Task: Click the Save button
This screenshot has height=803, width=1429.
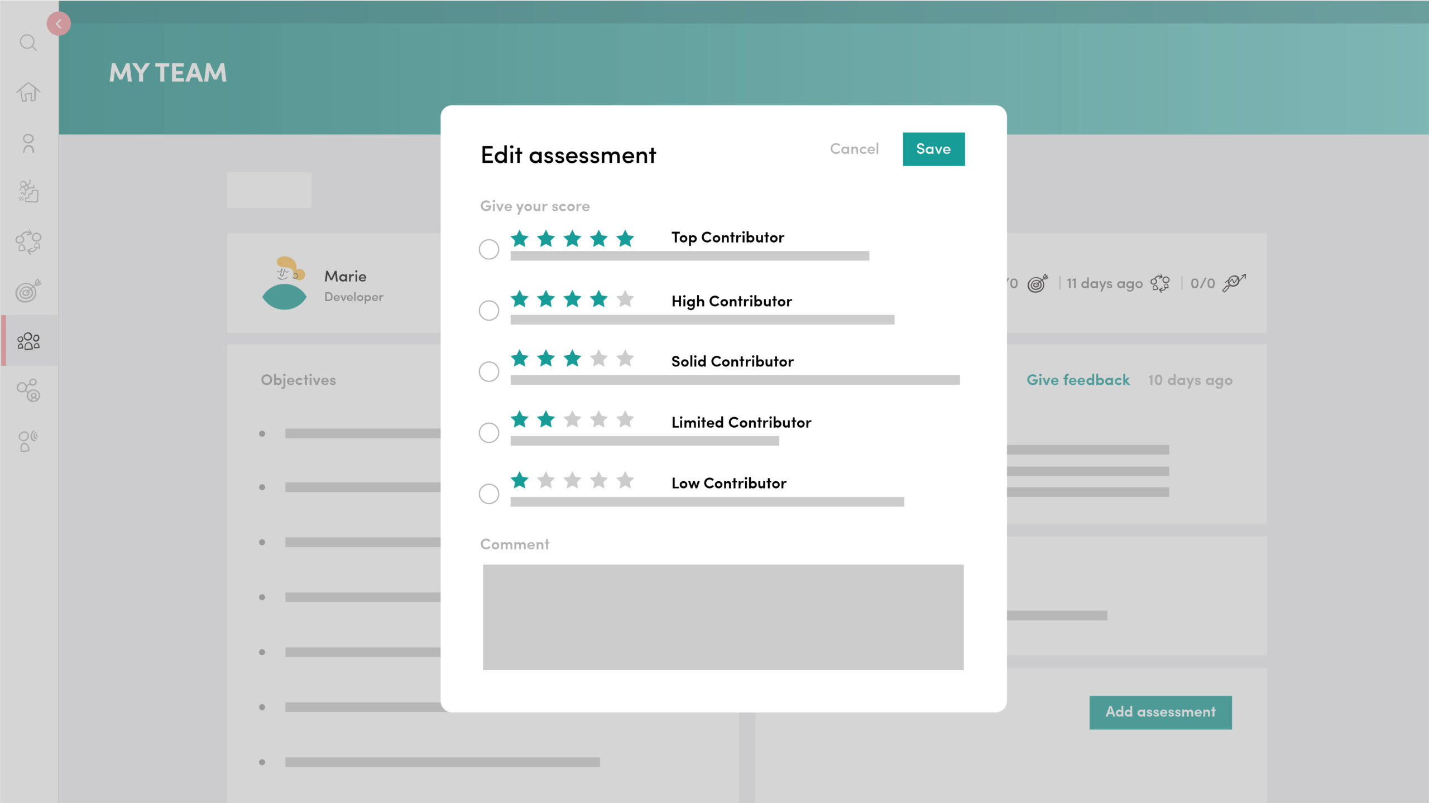Action: (933, 149)
